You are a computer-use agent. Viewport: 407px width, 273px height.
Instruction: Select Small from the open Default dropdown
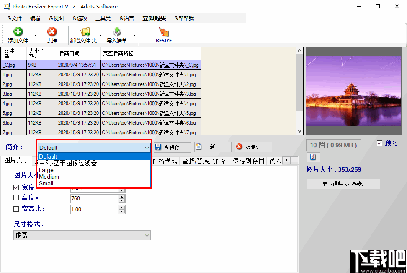click(x=46, y=183)
